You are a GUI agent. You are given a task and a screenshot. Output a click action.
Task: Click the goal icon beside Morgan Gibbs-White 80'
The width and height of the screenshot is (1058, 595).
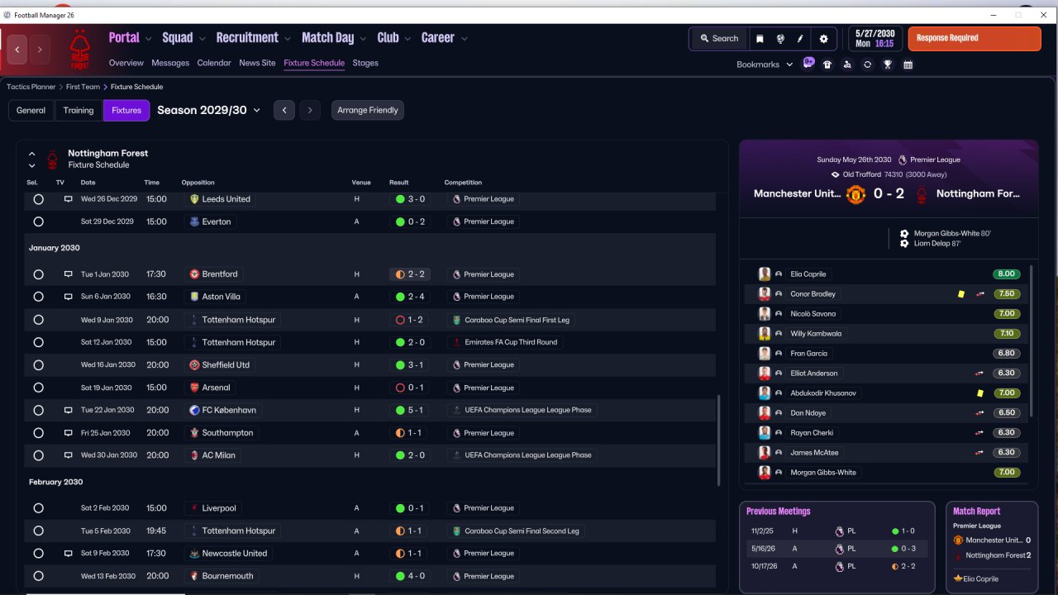(x=904, y=234)
